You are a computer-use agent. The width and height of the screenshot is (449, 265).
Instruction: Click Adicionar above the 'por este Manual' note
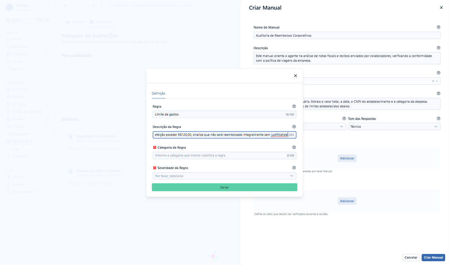(347, 158)
